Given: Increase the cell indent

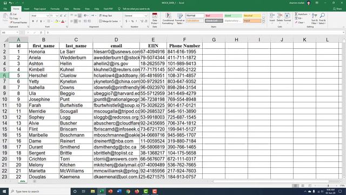Looking at the screenshot, I should [x=89, y=21].
